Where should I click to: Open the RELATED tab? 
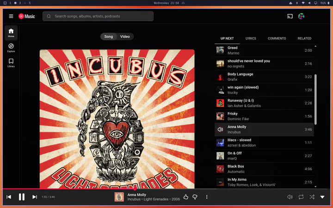pos(304,38)
